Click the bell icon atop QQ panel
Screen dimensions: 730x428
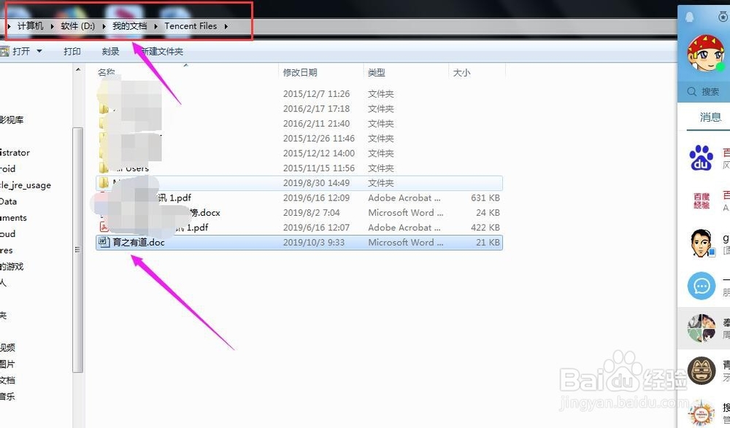pyautogui.click(x=690, y=17)
